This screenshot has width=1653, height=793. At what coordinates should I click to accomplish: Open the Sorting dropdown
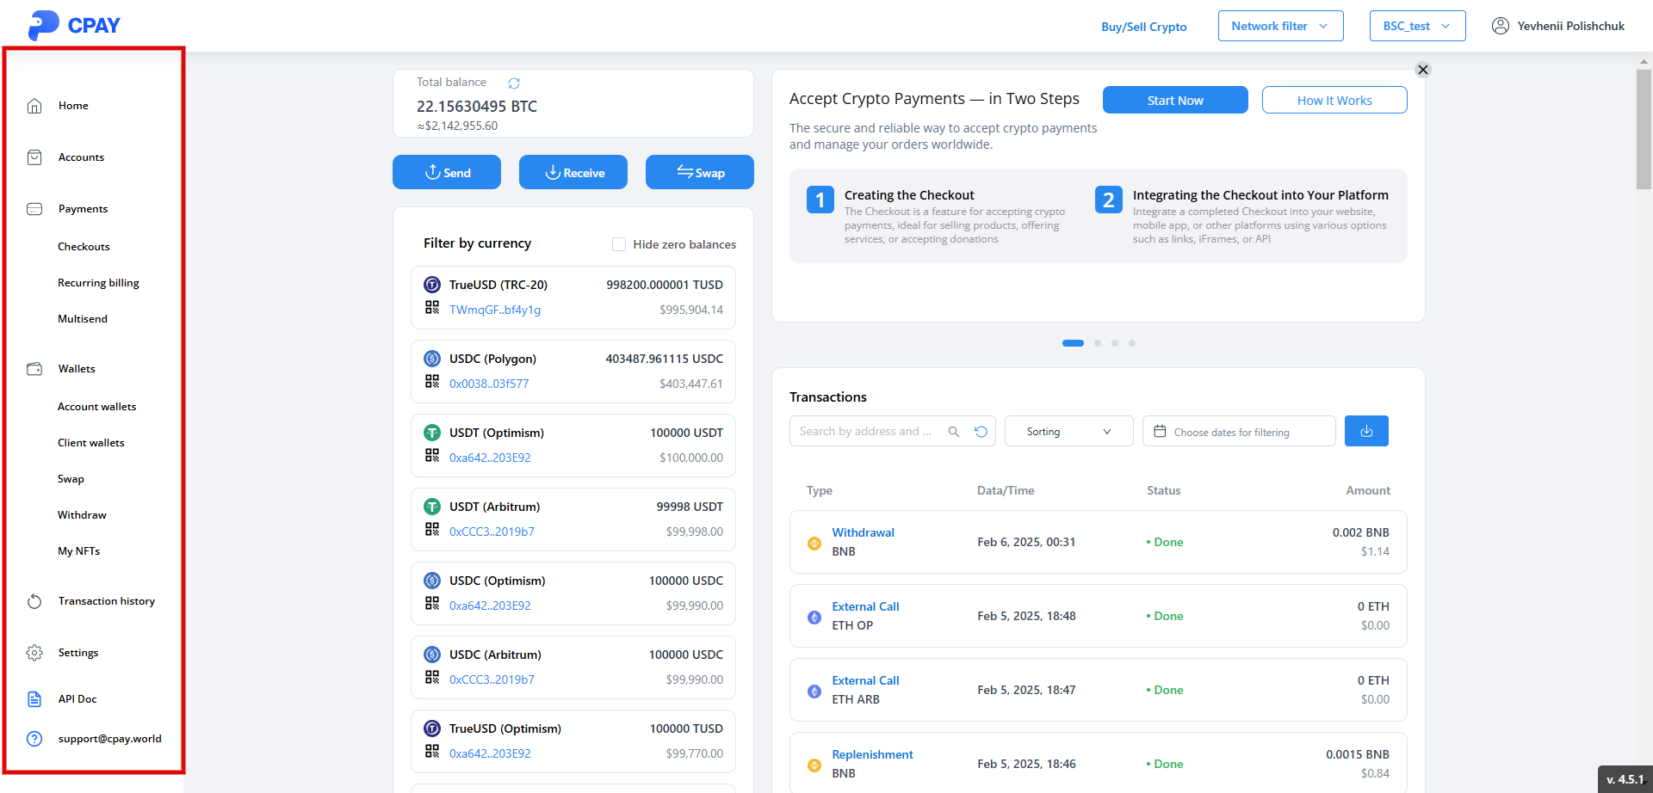tap(1068, 432)
